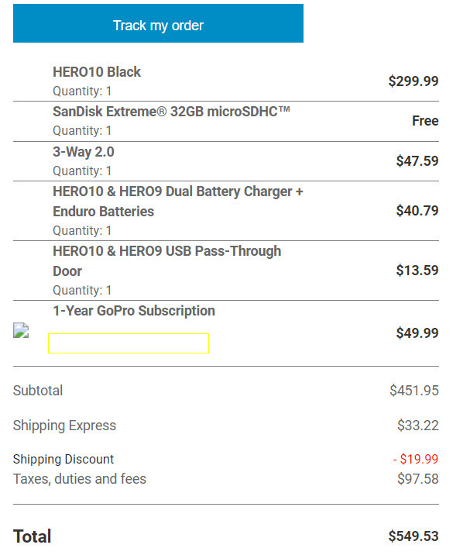Click the $49.99 subscription price

[417, 333]
